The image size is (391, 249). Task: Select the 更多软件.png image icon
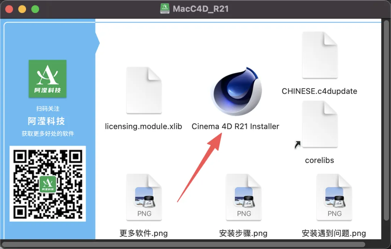(144, 197)
